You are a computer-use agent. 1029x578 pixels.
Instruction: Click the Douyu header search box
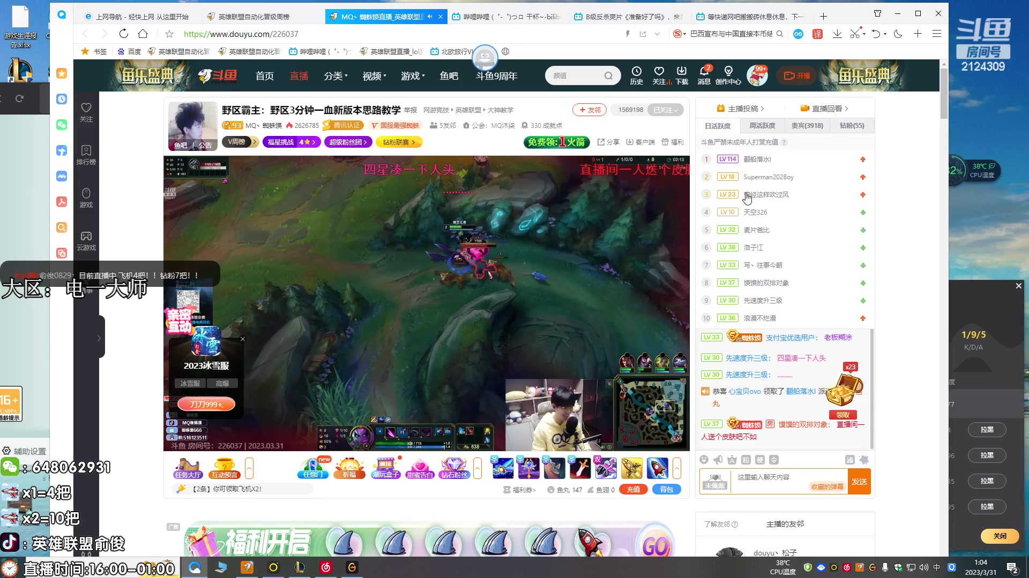(x=583, y=75)
